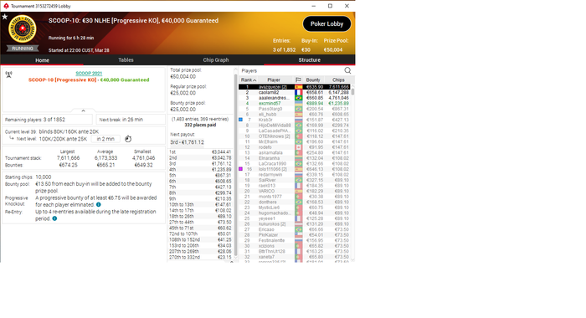Select player row redarmywin
This screenshot has height=318, width=586.
pos(294,175)
